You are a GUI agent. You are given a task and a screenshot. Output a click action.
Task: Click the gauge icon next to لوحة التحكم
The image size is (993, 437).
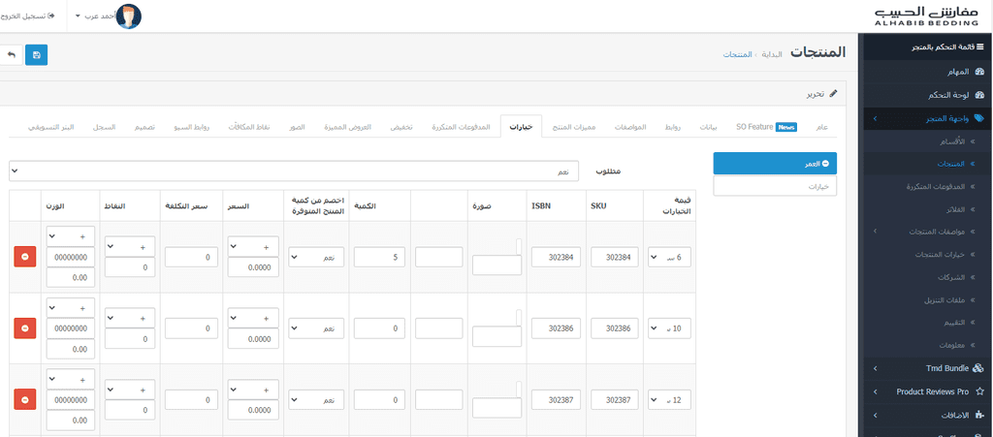coord(979,96)
